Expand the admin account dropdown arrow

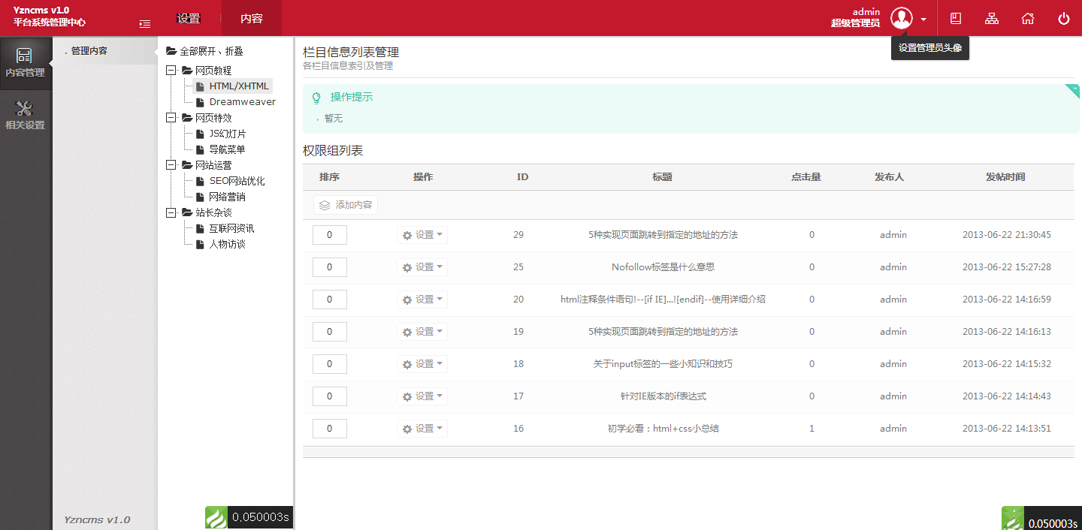(923, 19)
